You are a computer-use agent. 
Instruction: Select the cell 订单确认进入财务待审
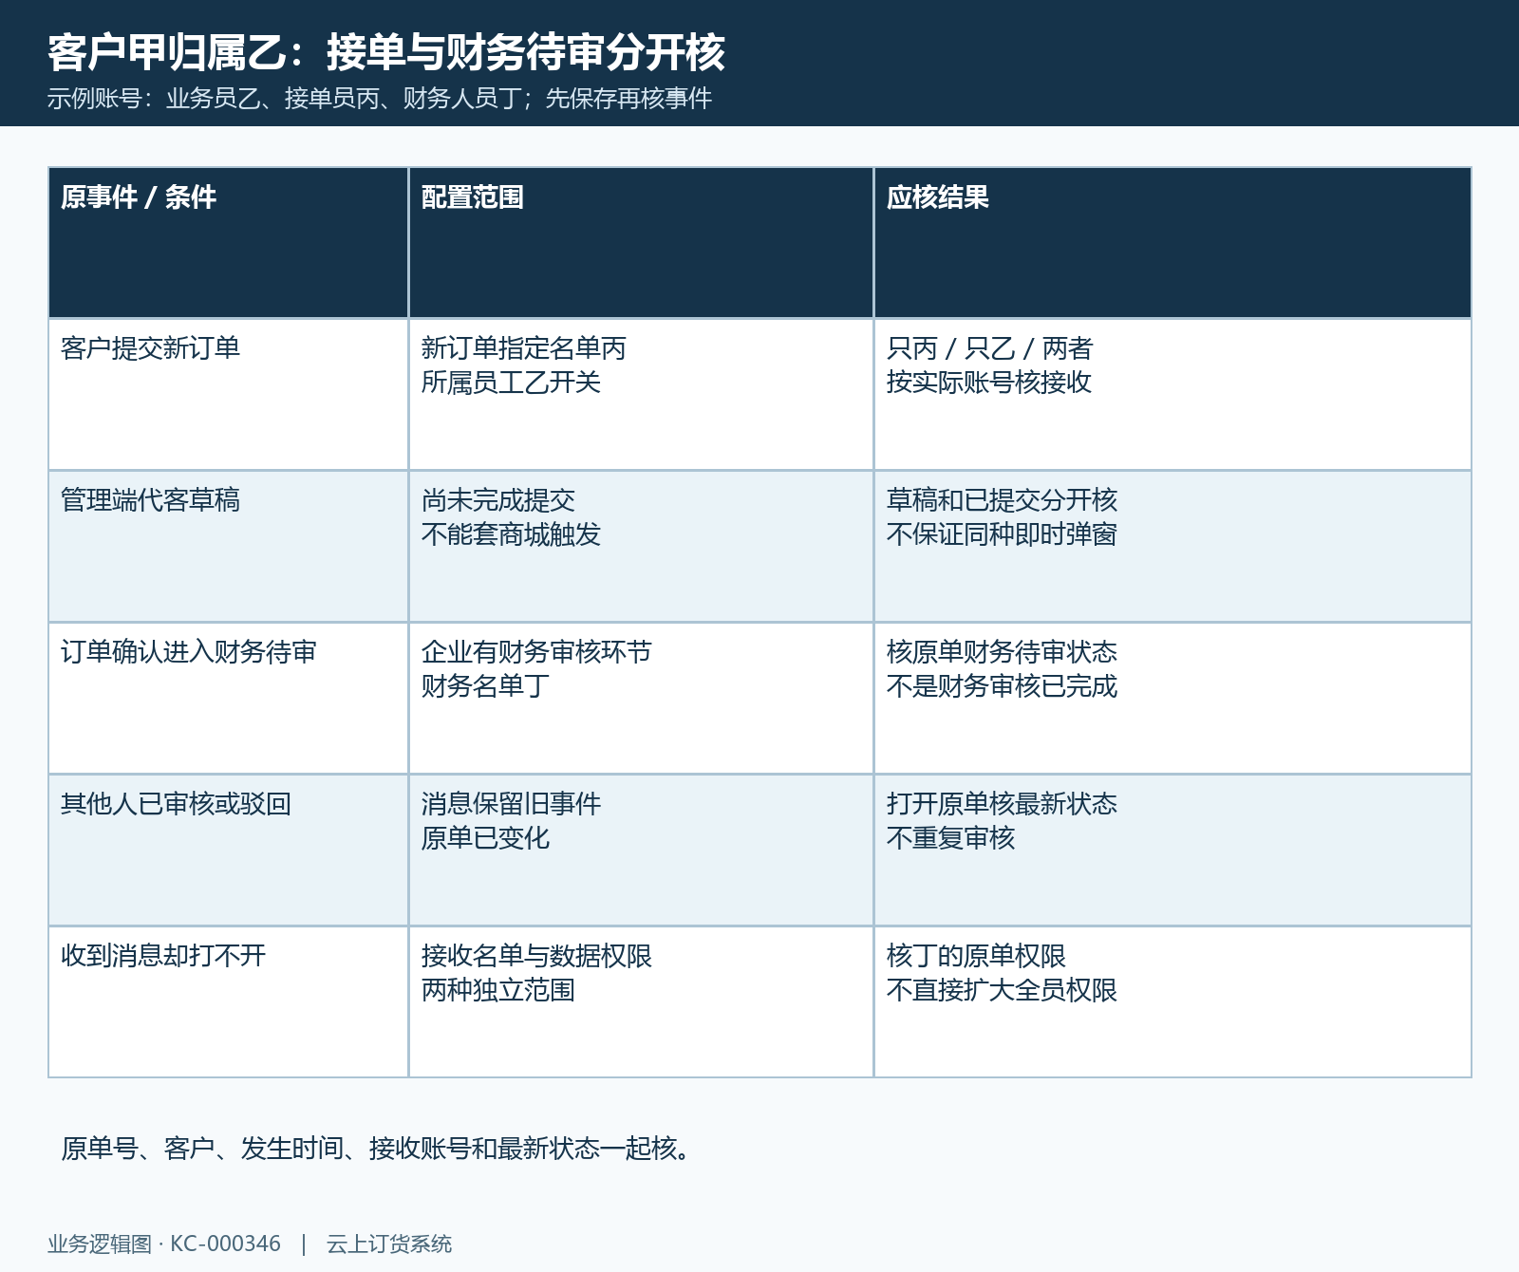point(229,699)
